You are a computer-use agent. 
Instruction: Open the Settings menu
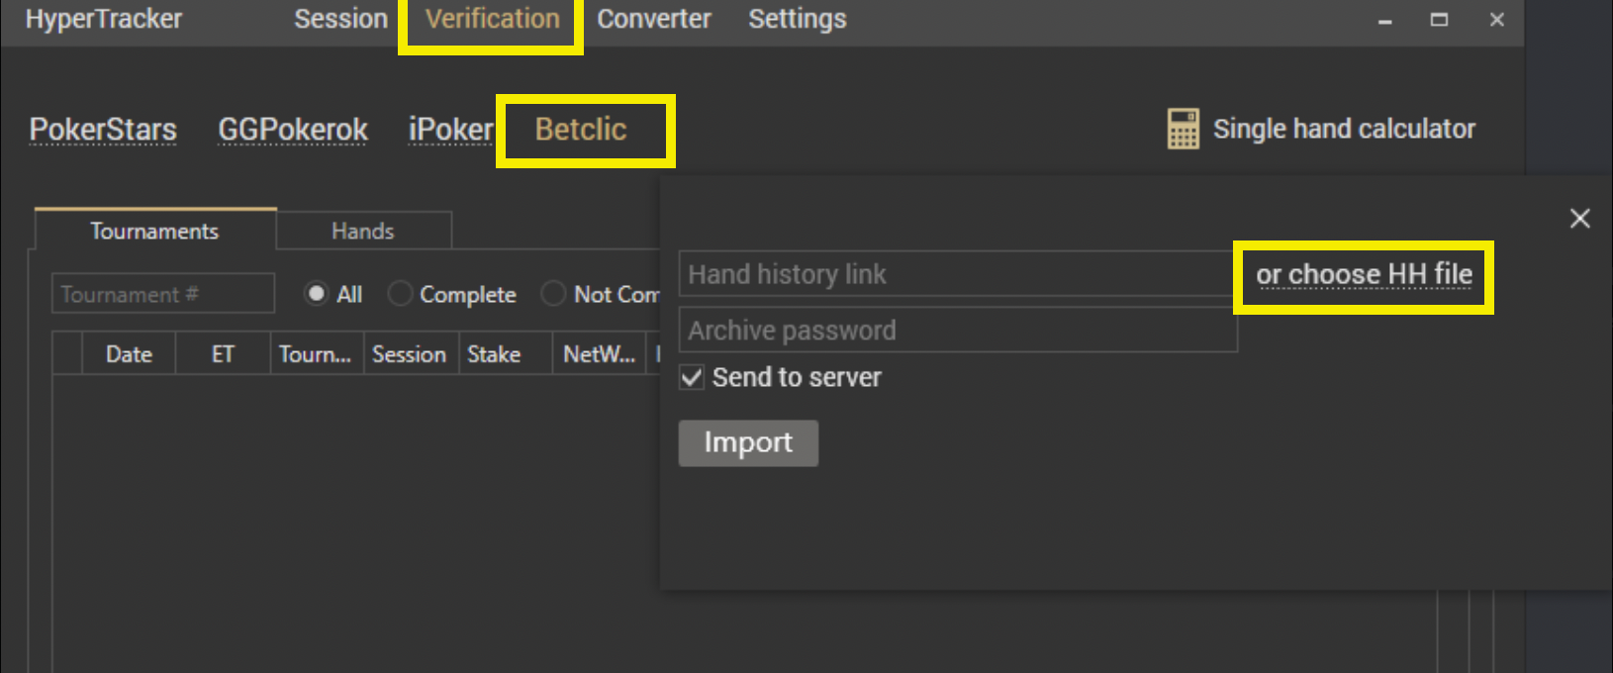pos(798,19)
